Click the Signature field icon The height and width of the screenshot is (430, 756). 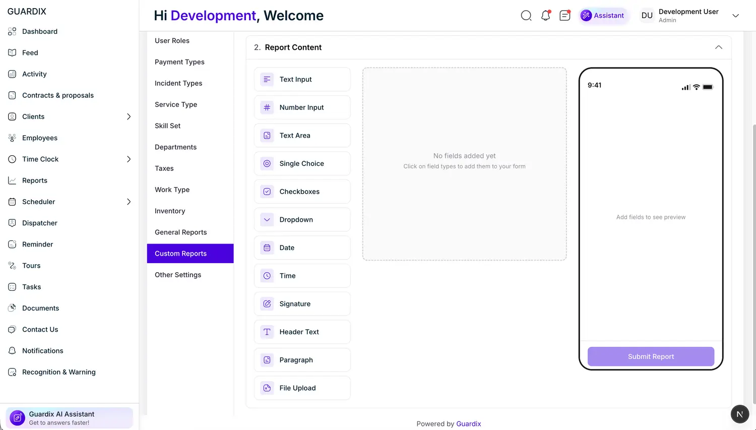pyautogui.click(x=267, y=304)
